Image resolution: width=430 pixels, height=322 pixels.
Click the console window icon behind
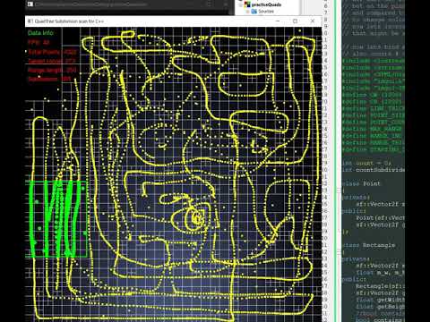[x=30, y=4]
